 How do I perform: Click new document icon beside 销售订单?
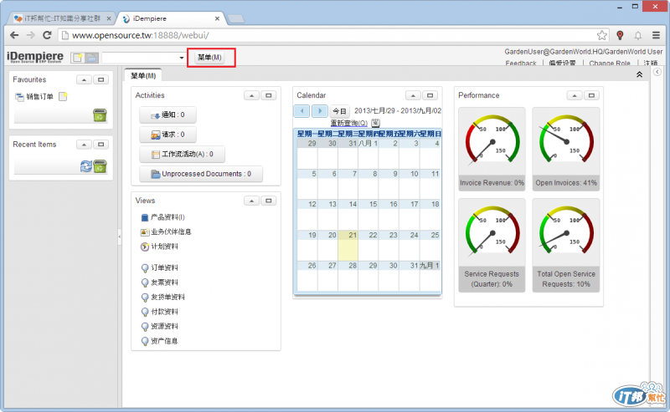click(64, 96)
